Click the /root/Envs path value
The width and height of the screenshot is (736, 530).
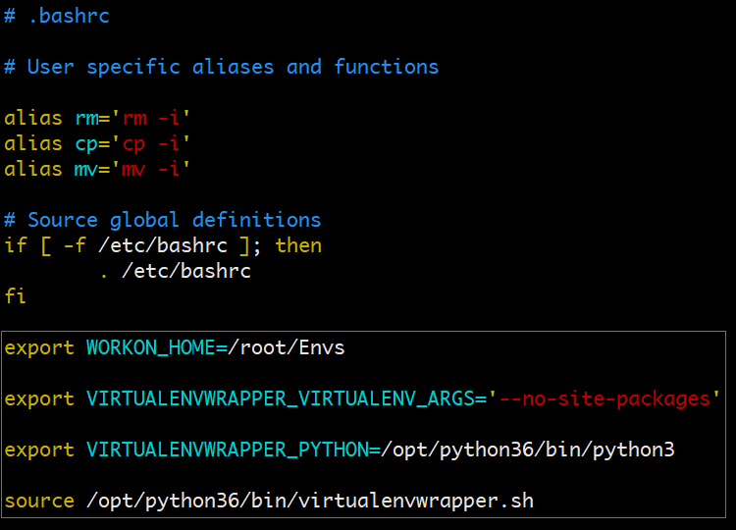[x=287, y=347]
